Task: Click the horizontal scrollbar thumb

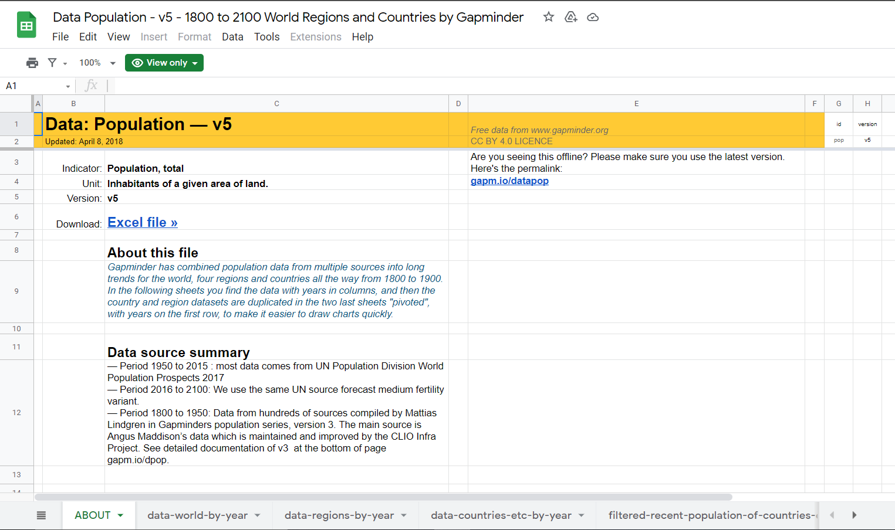Action: tap(383, 497)
